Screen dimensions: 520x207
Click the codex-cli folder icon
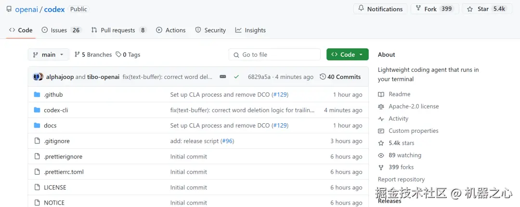[x=37, y=110]
